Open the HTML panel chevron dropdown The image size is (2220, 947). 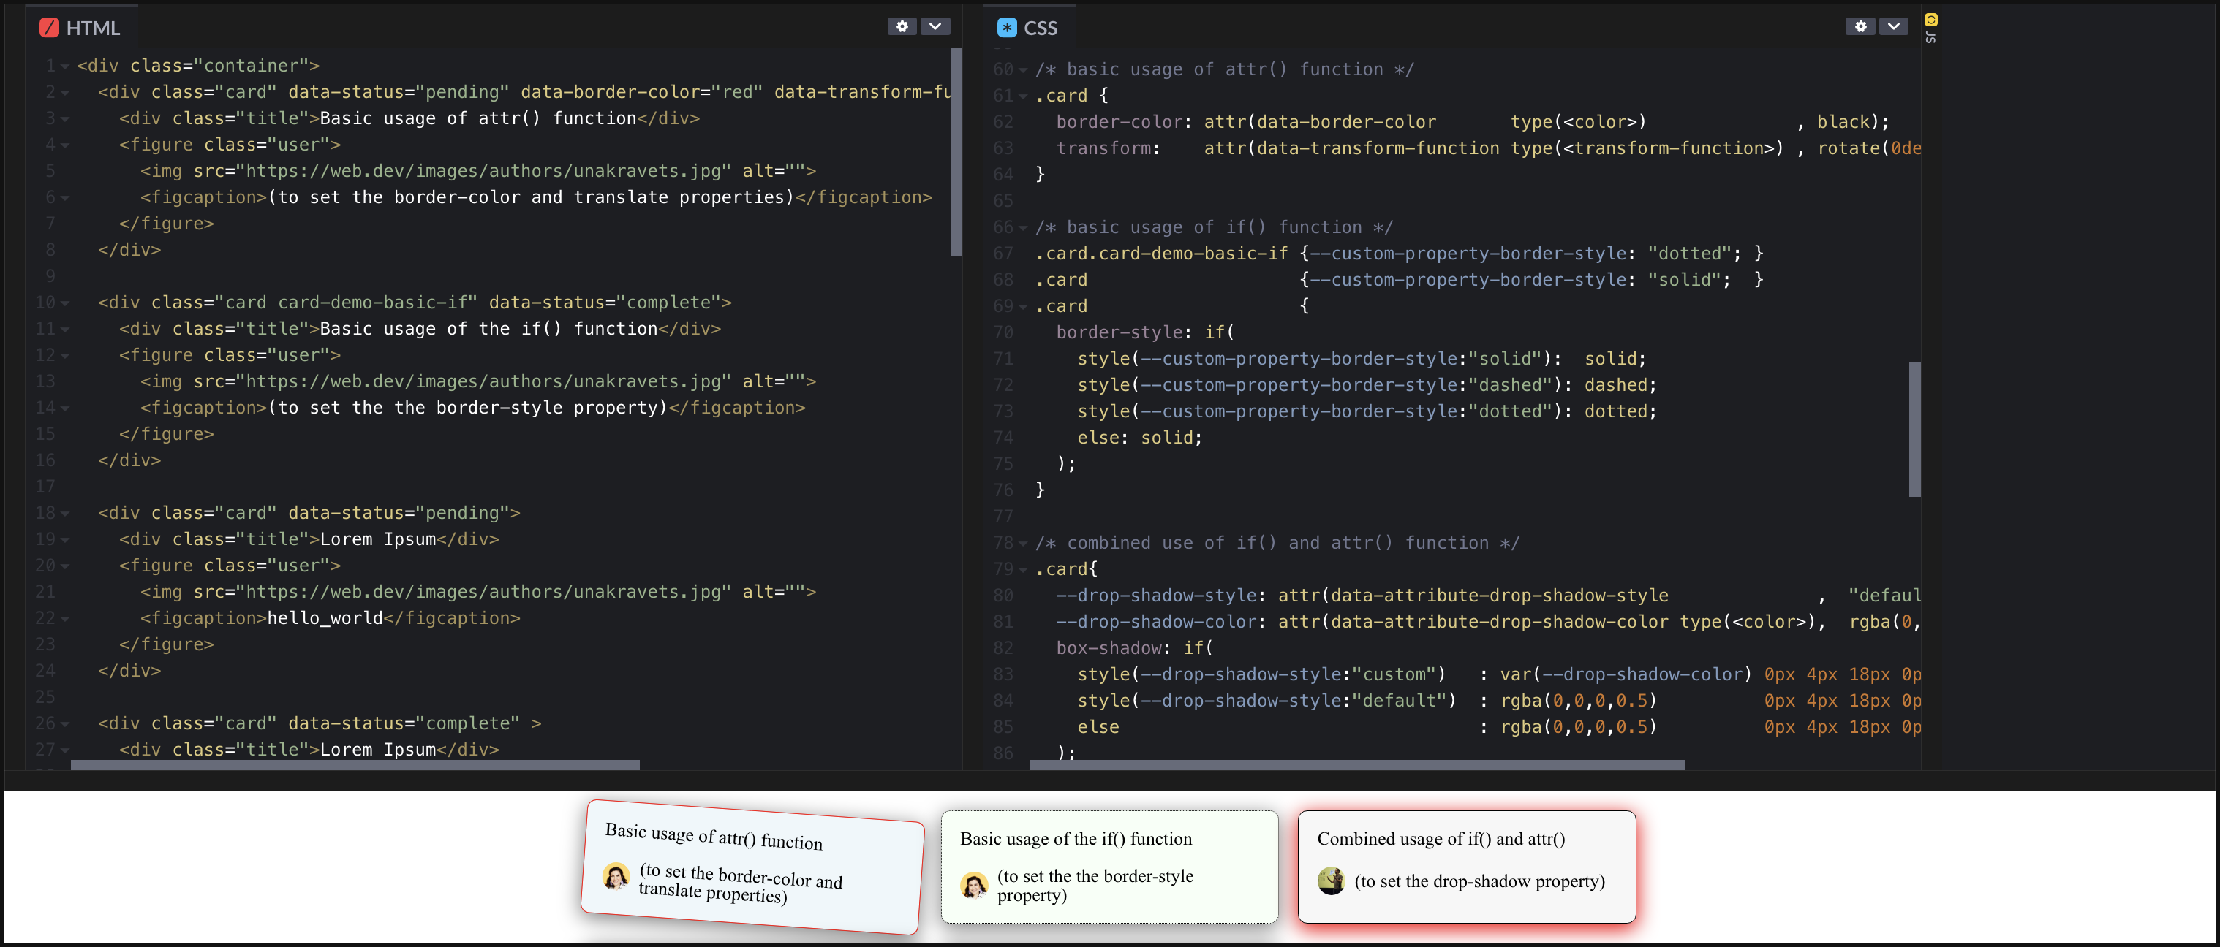click(935, 27)
